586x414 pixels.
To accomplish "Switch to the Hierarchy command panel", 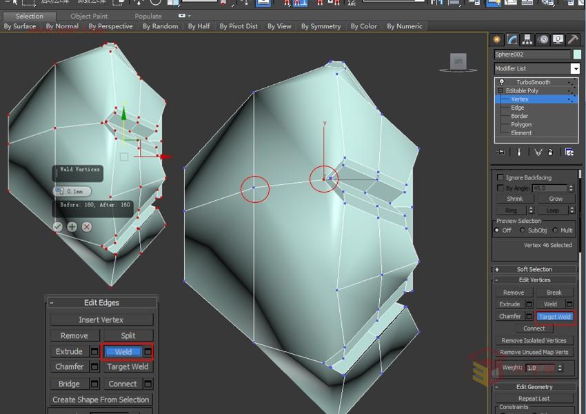I will point(527,41).
